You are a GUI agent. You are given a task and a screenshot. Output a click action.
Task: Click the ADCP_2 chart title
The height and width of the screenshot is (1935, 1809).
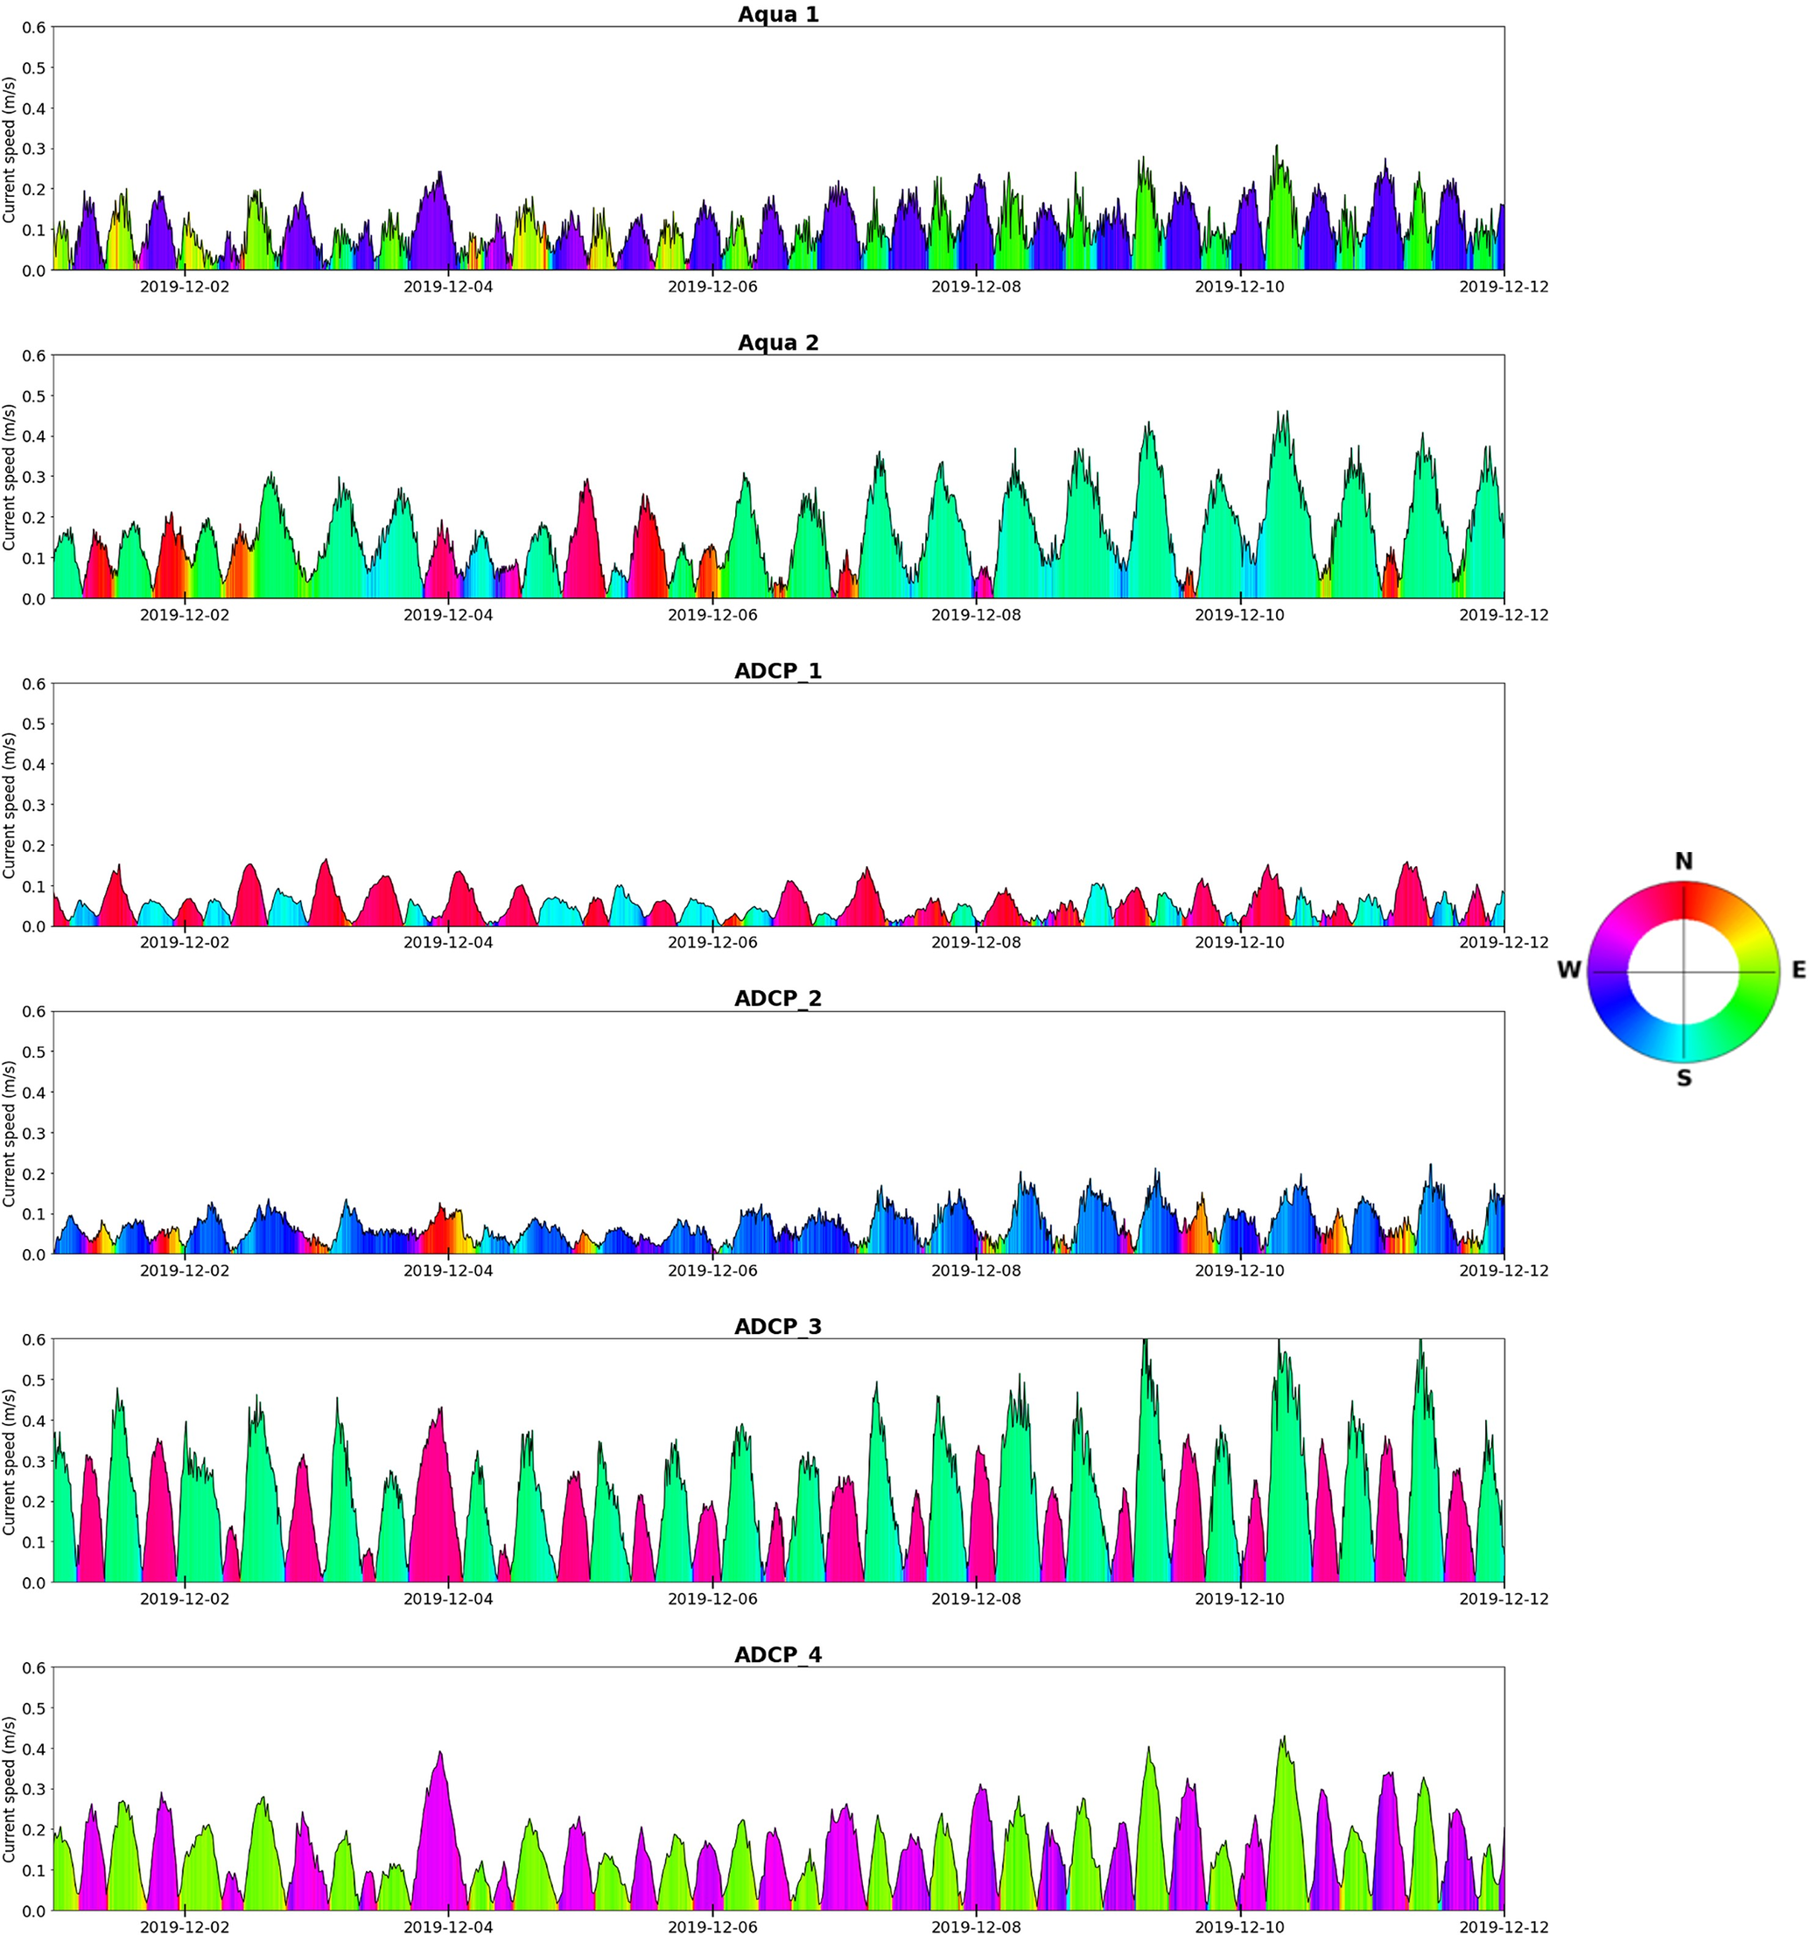tap(778, 999)
